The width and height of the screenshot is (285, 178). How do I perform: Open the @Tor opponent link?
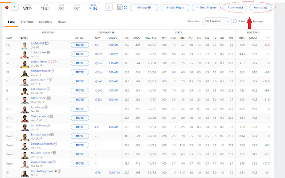(x=98, y=173)
